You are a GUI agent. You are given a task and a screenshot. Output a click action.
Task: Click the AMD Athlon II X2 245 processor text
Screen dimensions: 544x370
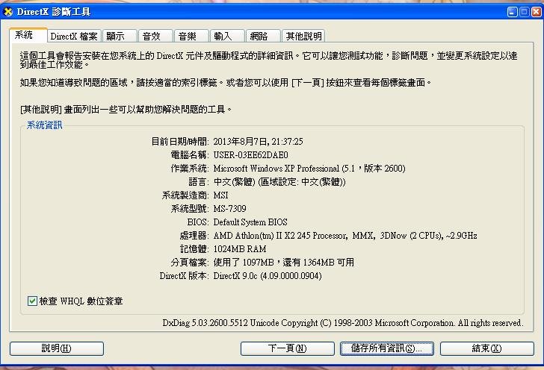pos(345,236)
